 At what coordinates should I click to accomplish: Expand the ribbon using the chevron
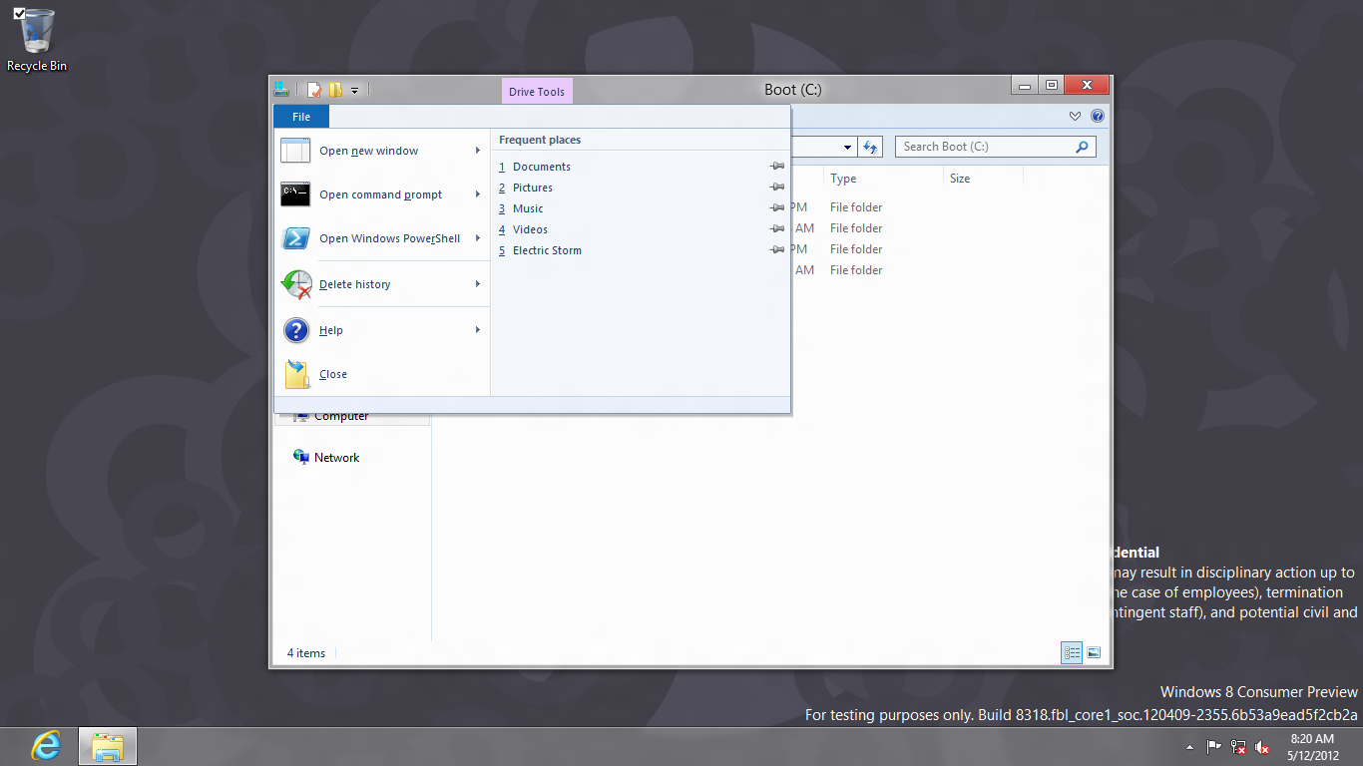pos(1075,116)
